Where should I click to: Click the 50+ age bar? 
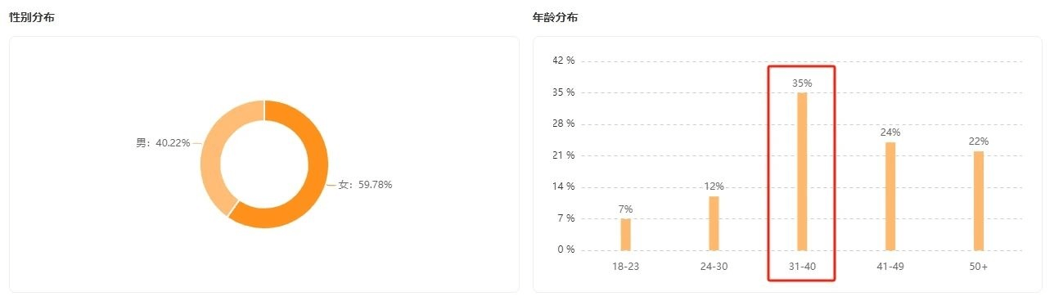pos(979,200)
